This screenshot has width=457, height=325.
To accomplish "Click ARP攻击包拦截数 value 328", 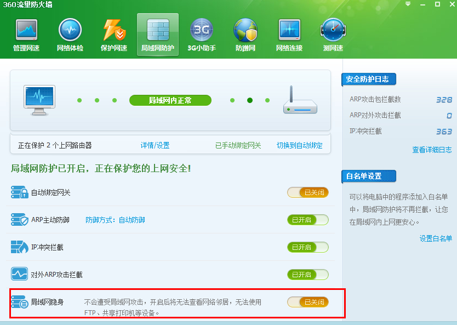I will tap(444, 100).
